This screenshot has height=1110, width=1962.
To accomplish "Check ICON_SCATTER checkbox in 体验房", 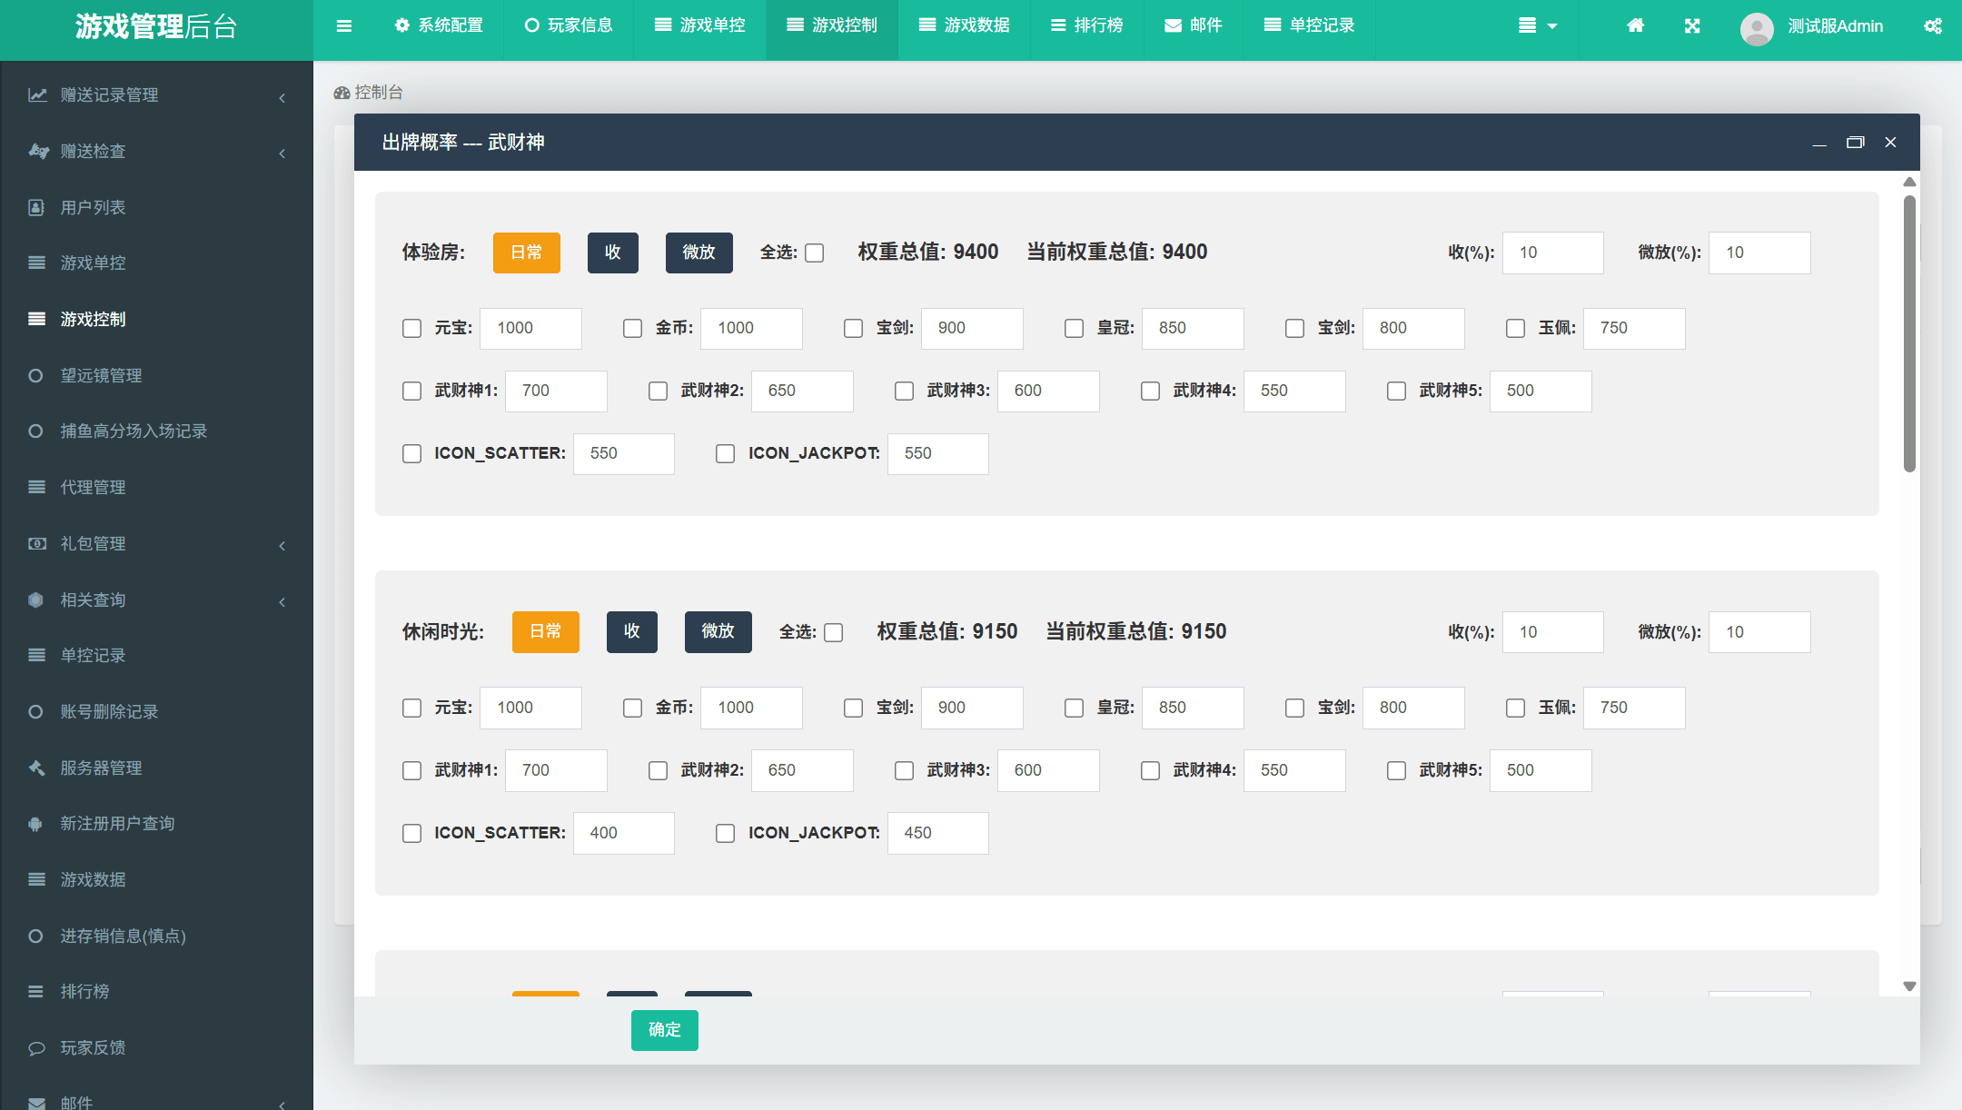I will point(412,454).
